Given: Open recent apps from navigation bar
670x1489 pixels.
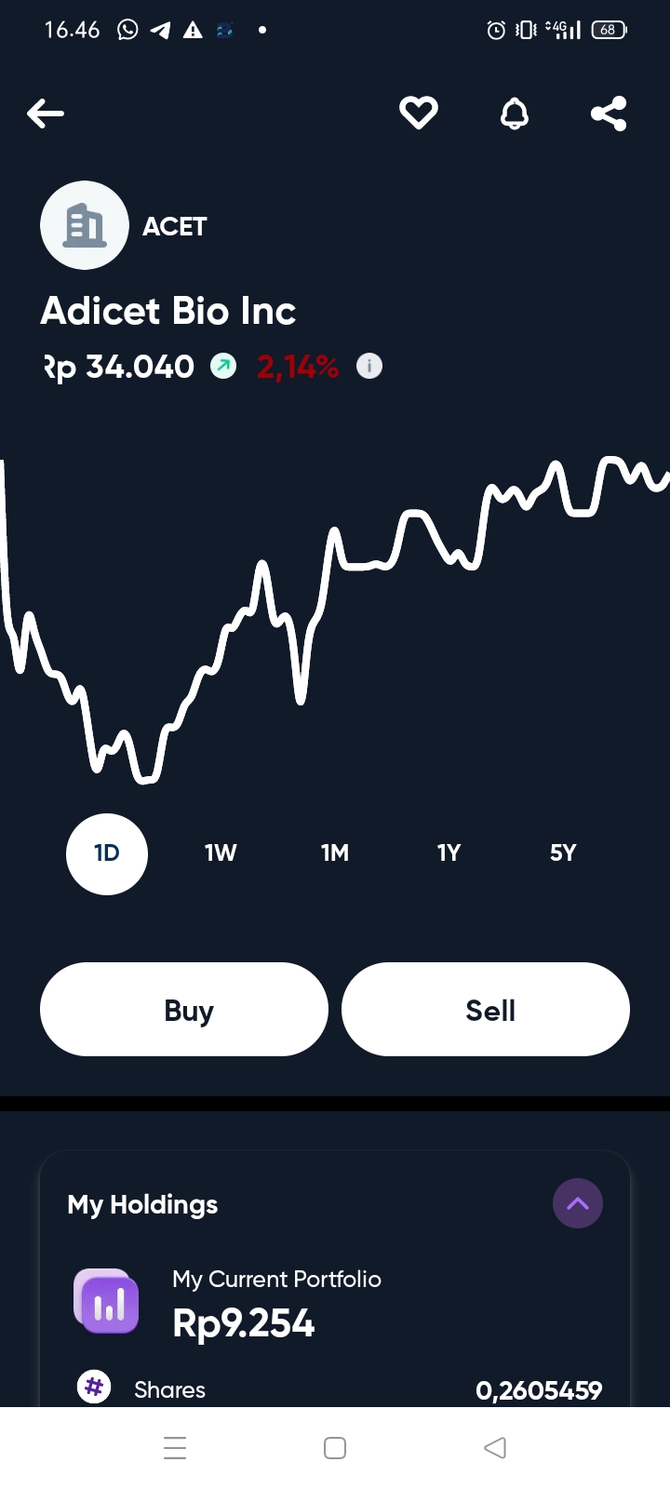Looking at the screenshot, I should point(175,1448).
